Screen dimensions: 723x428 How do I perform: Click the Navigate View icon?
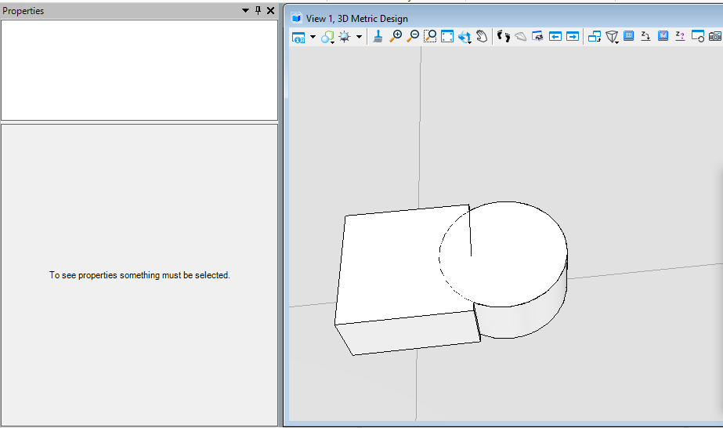[537, 36]
